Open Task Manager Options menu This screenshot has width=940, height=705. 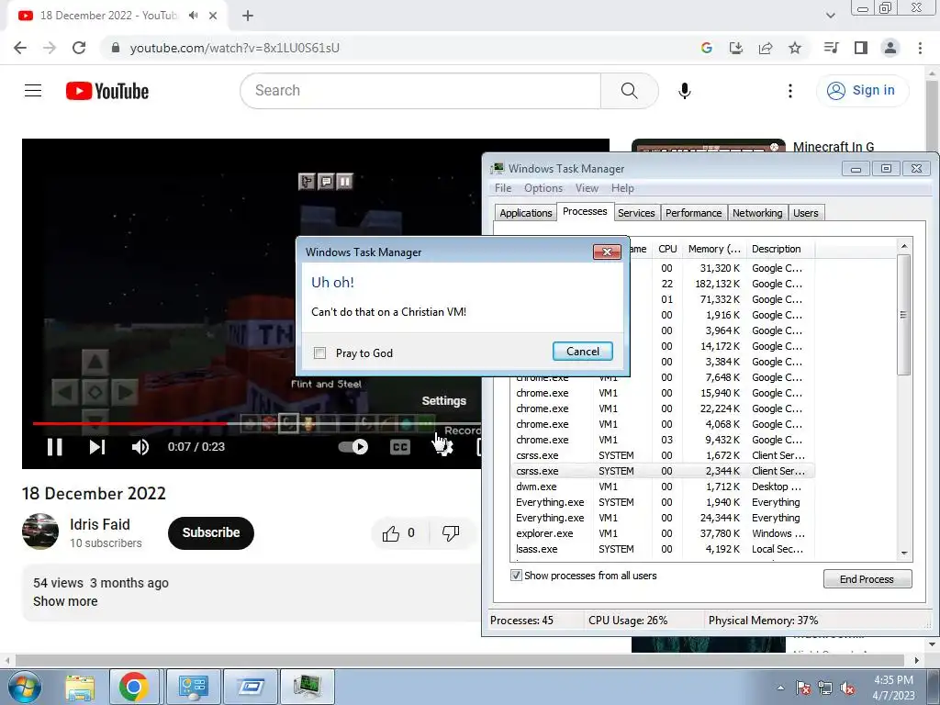click(543, 188)
